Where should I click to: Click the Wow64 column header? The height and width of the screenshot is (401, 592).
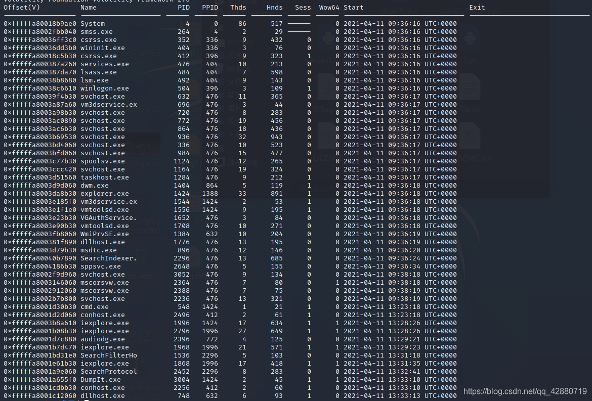(x=329, y=7)
